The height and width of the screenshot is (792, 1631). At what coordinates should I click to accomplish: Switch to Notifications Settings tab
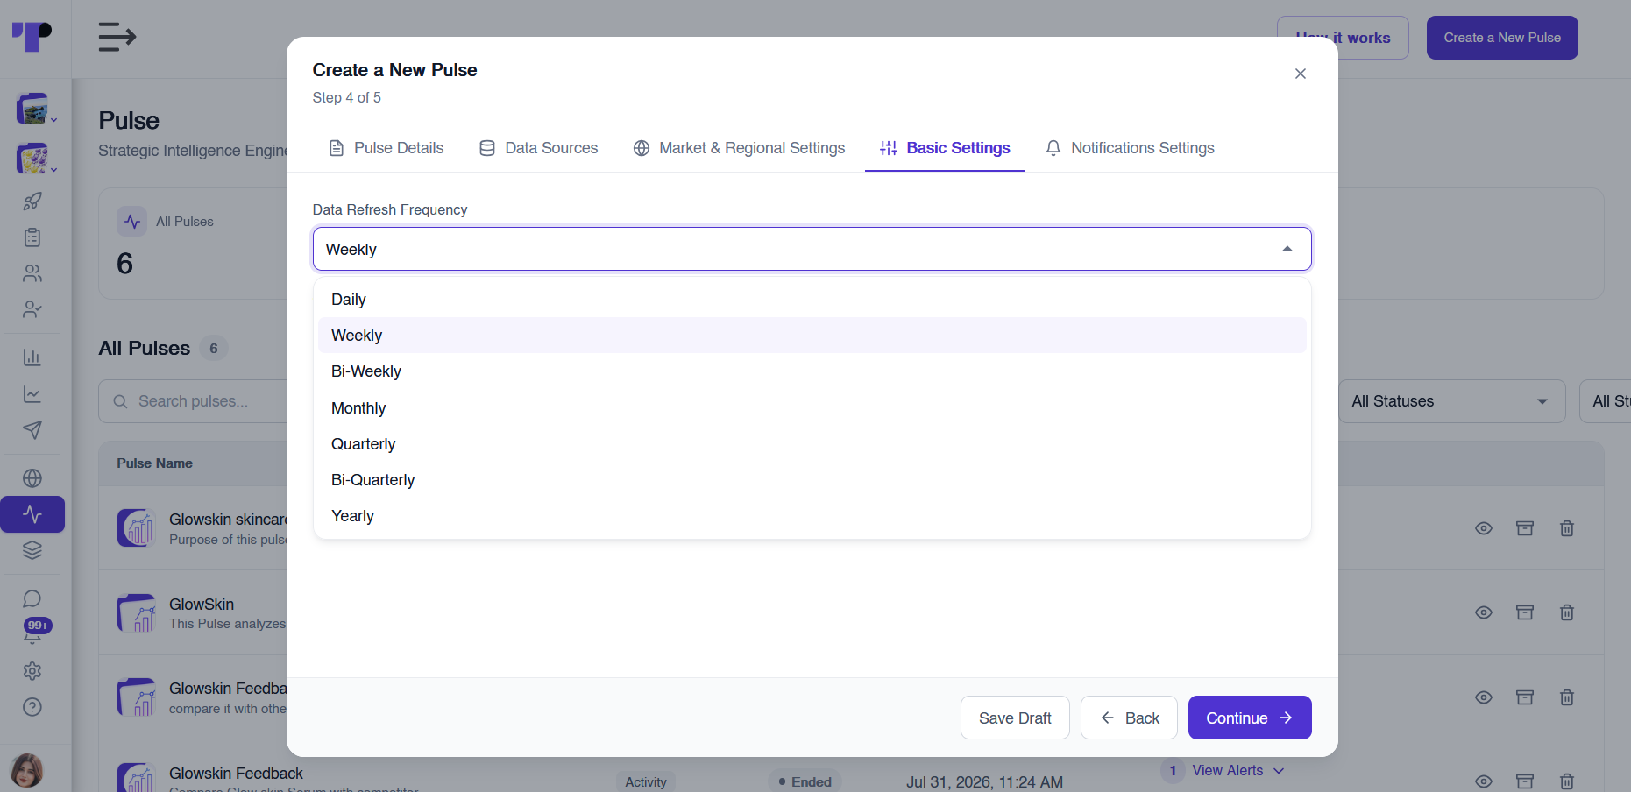[x=1130, y=148]
